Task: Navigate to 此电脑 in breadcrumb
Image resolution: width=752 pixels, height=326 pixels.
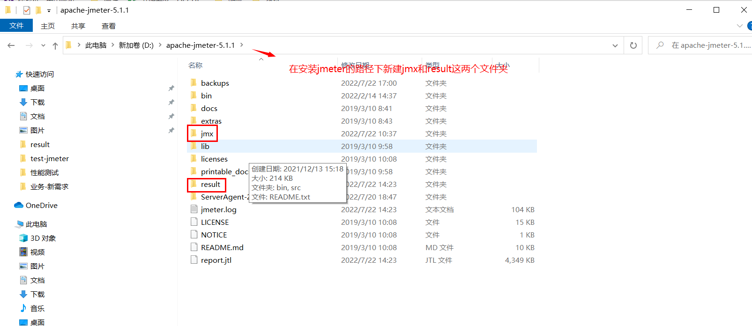Action: [96, 45]
